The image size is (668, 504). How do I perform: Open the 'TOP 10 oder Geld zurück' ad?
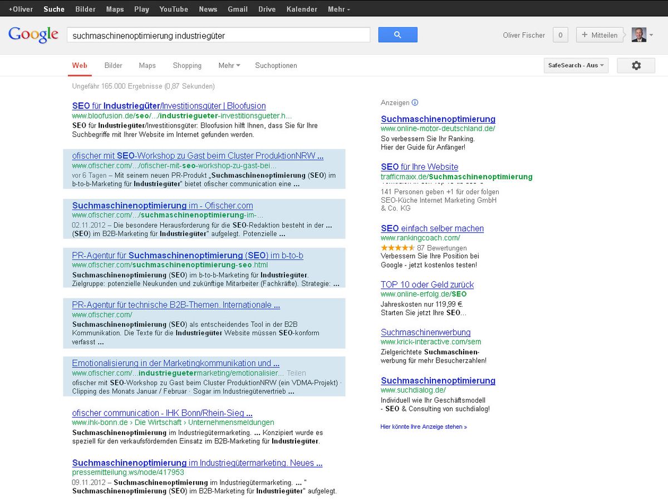[x=428, y=285]
